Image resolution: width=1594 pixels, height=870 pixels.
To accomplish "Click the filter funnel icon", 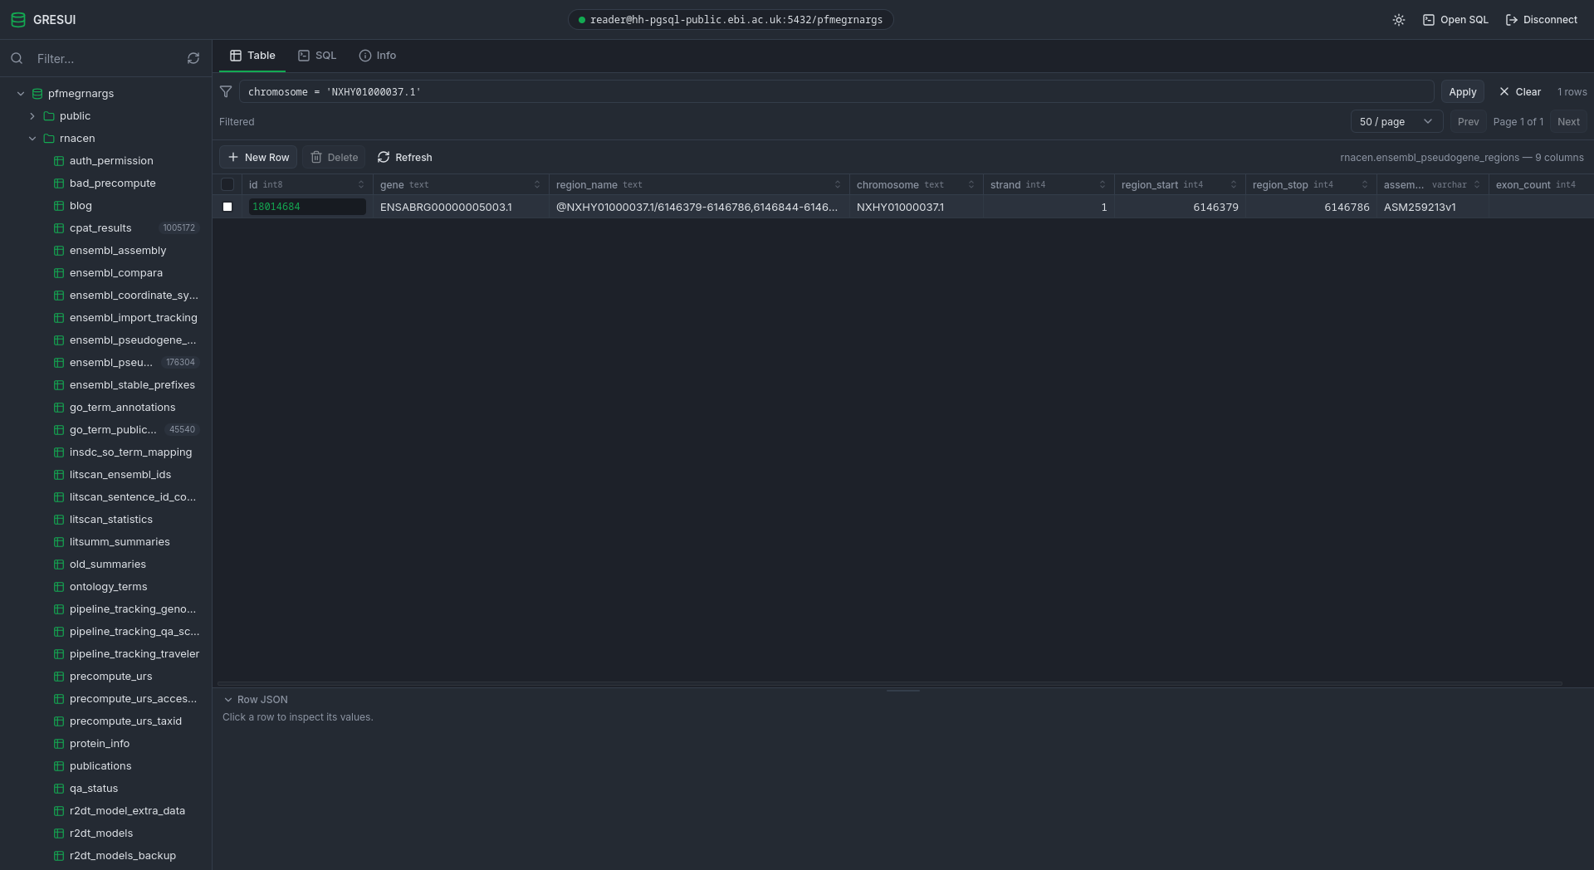I will tap(226, 92).
